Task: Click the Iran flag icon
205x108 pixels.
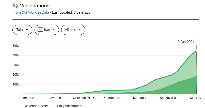Action: click(x=40, y=30)
